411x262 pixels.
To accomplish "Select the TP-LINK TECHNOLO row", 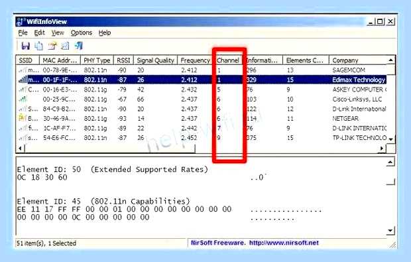I will pyautogui.click(x=202, y=138).
